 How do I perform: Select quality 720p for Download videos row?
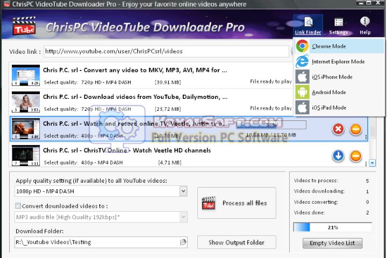click(106, 109)
